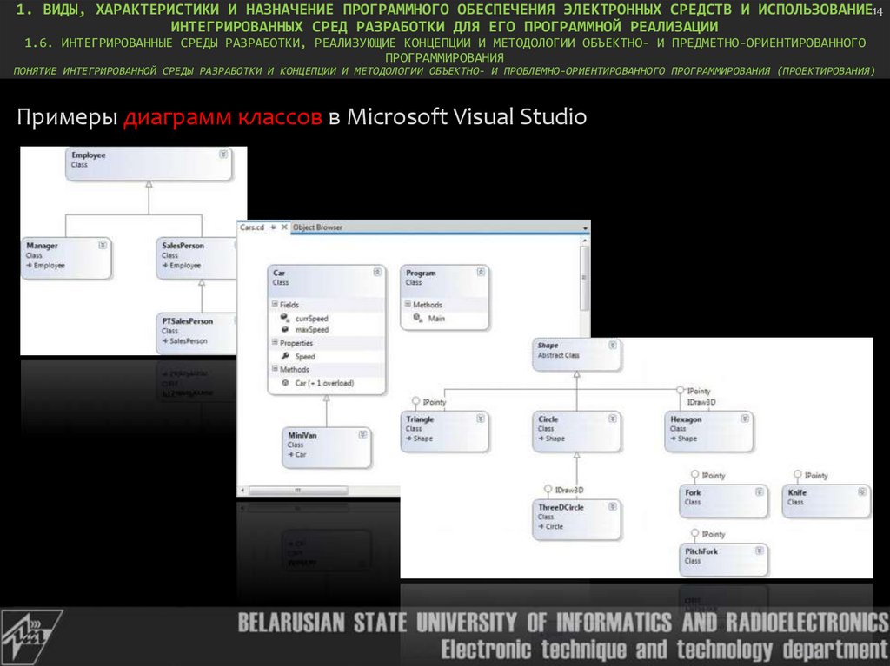Click the IPointy lollipop above Hexagon
The image size is (890, 666).
[x=680, y=390]
